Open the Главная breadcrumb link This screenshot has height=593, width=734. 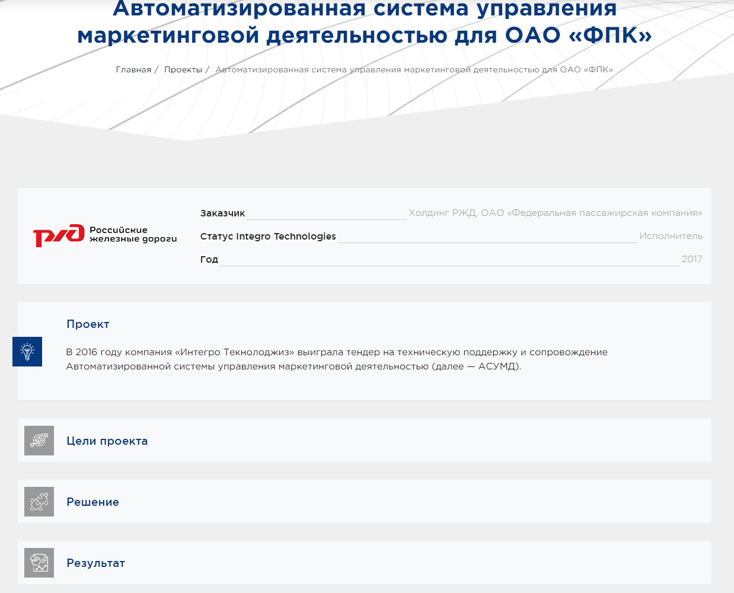(x=133, y=69)
